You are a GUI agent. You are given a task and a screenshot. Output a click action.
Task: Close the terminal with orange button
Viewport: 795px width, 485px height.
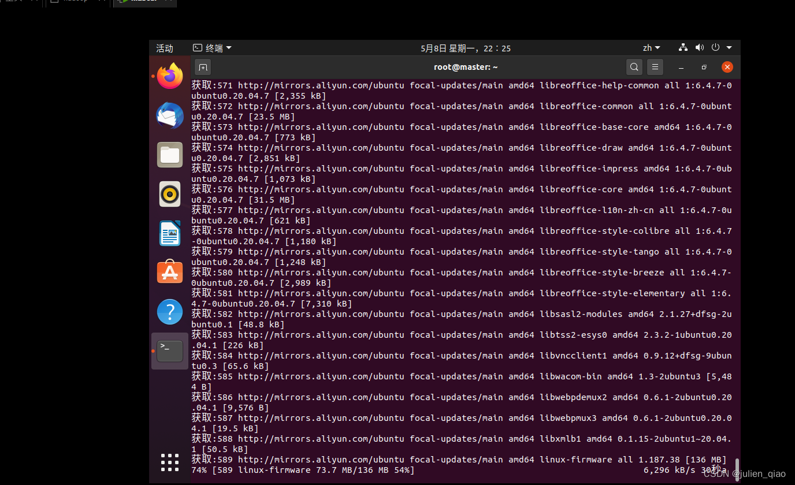coord(727,67)
